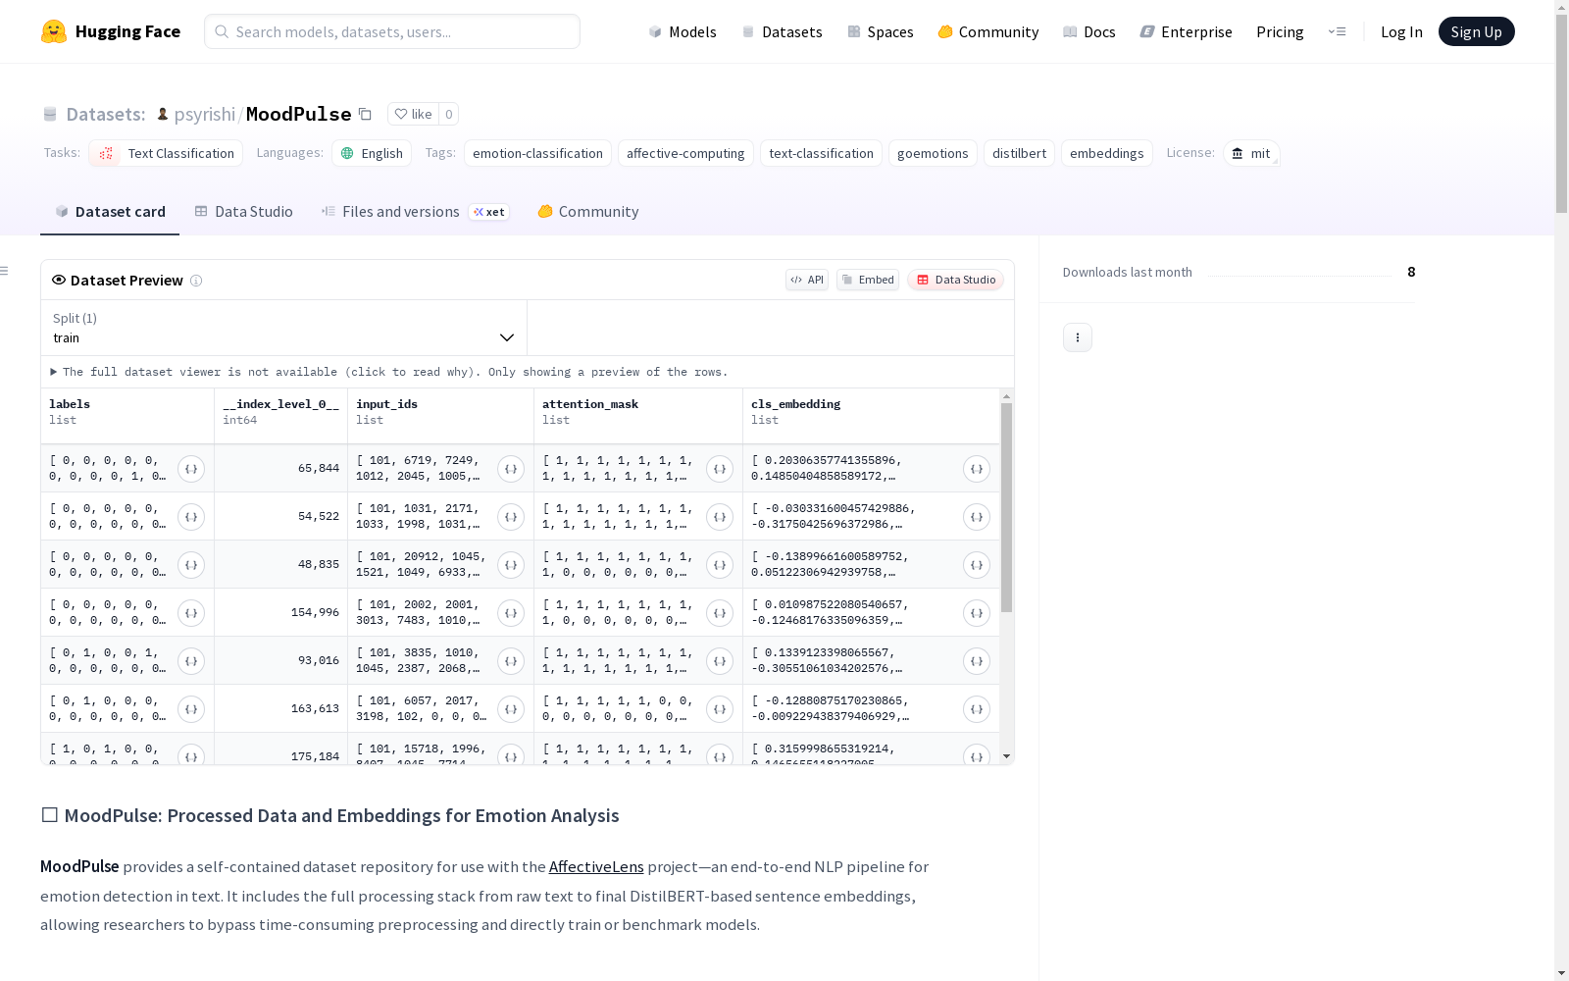Expand attention_mask cell in row 154,996
1569x981 pixels.
pyautogui.click(x=720, y=613)
